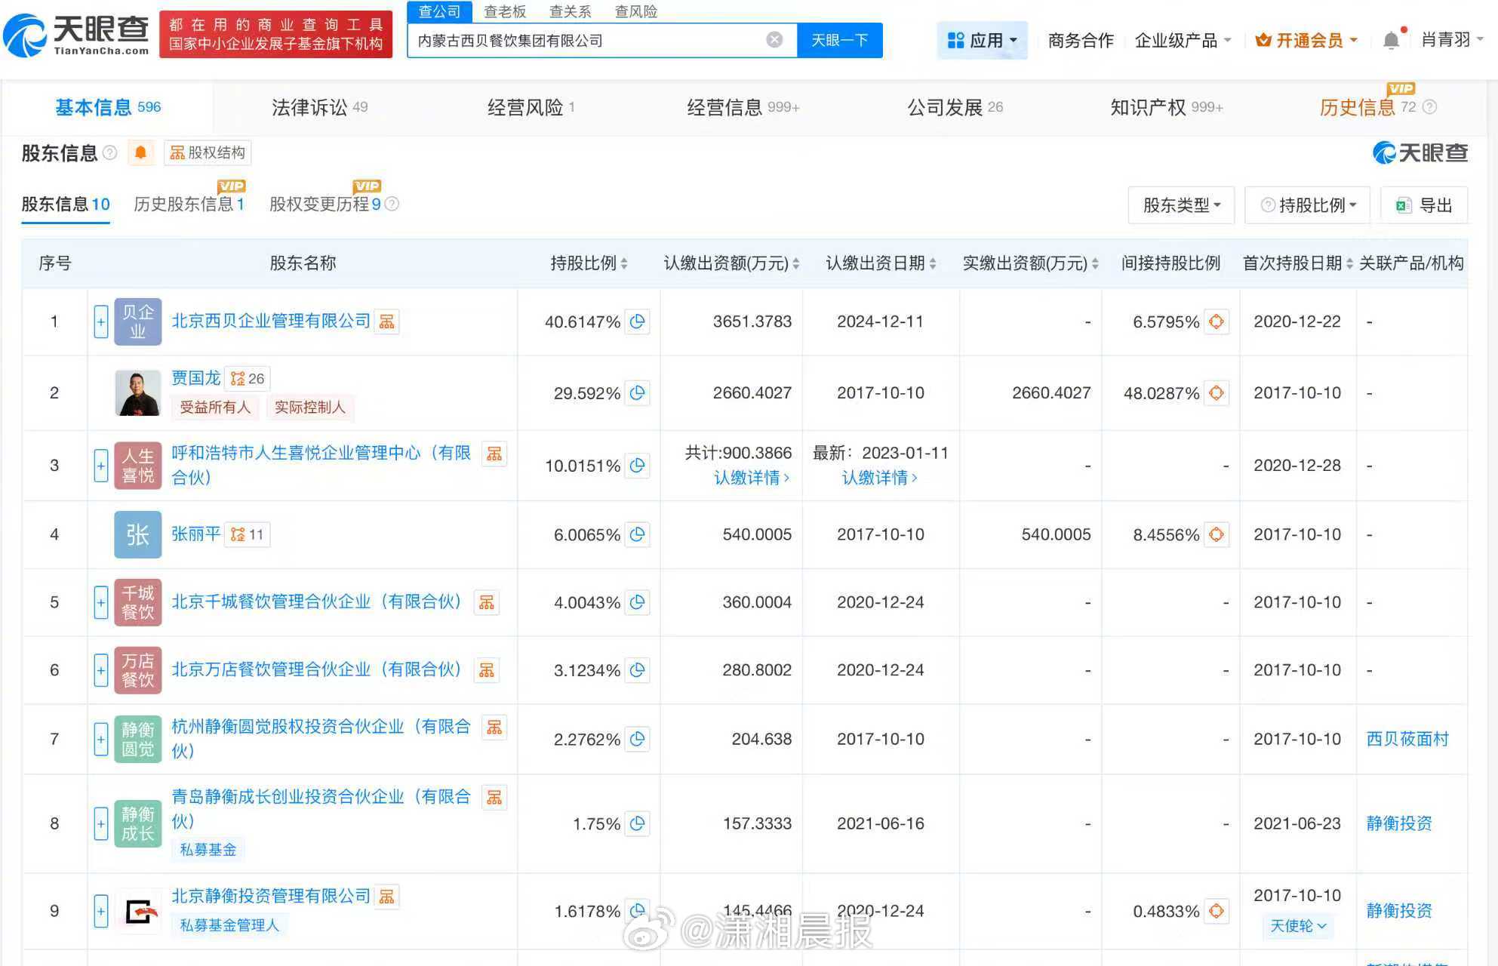
Task: Show pie chart for 6.0065% holding
Action: pyautogui.click(x=638, y=534)
